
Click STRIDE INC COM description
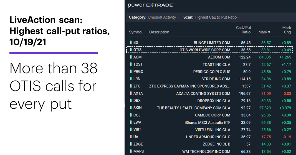coord(216,79)
